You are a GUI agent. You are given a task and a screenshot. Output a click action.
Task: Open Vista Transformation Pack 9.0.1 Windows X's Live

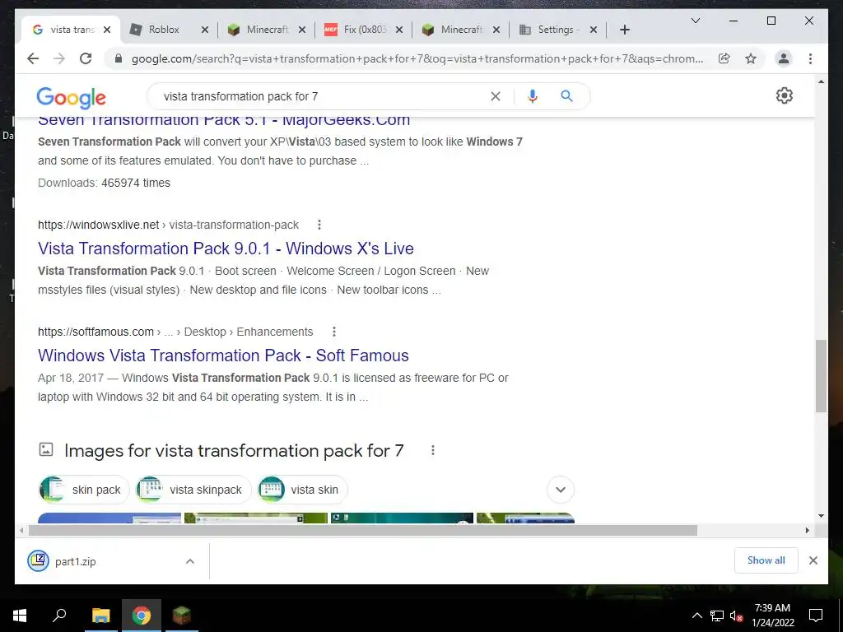tap(226, 249)
